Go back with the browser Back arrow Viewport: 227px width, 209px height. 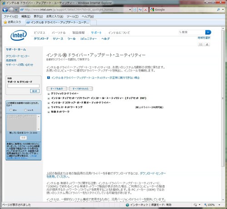click(5, 10)
